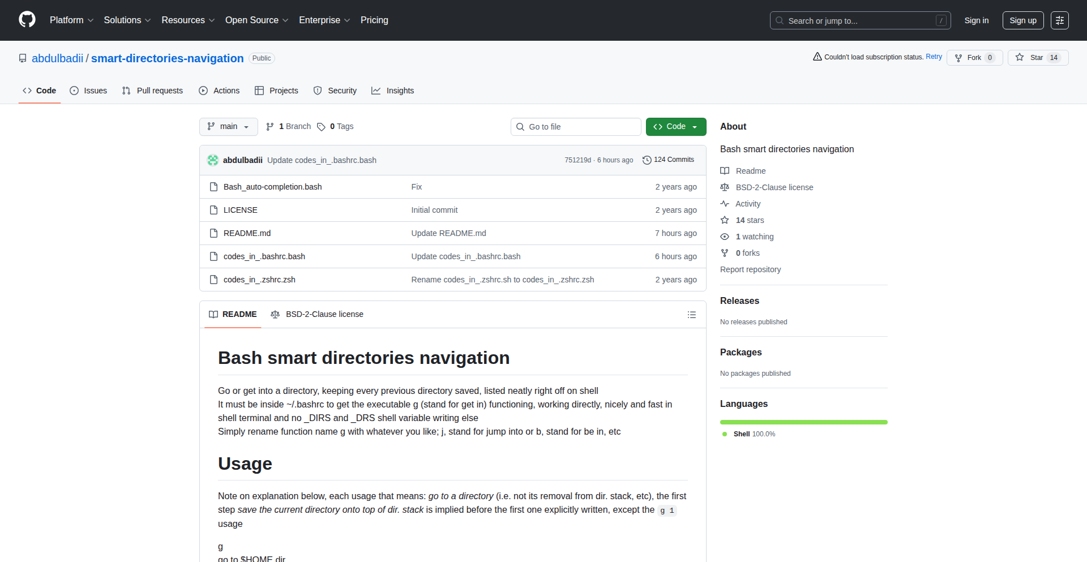Viewport: 1087px width, 562px height.
Task: Open the Pull requests tab
Action: tap(153, 91)
